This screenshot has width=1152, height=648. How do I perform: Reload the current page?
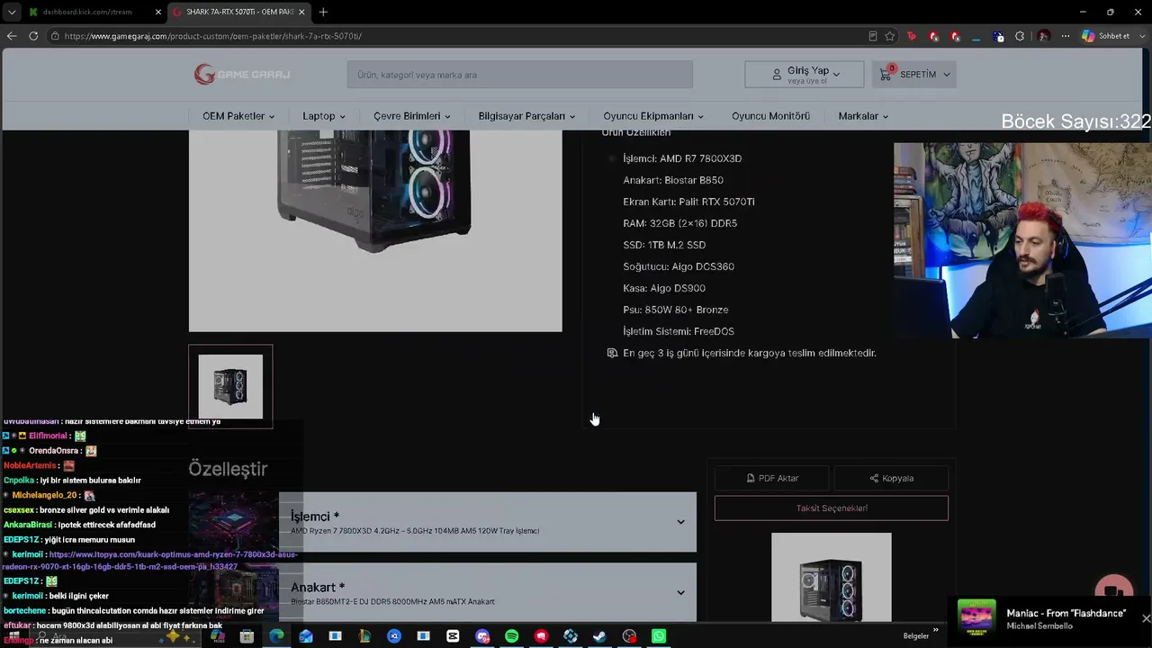33,36
